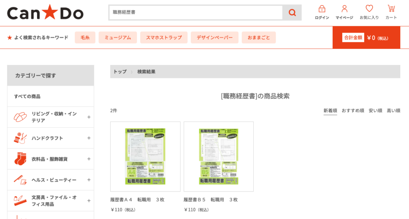The height and width of the screenshot is (219, 409).
Task: Select the clothing category socks icon
Action: pos(20,159)
